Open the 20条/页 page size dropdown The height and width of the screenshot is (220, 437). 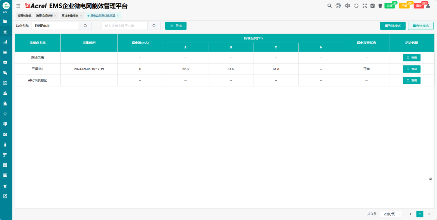tap(391, 214)
